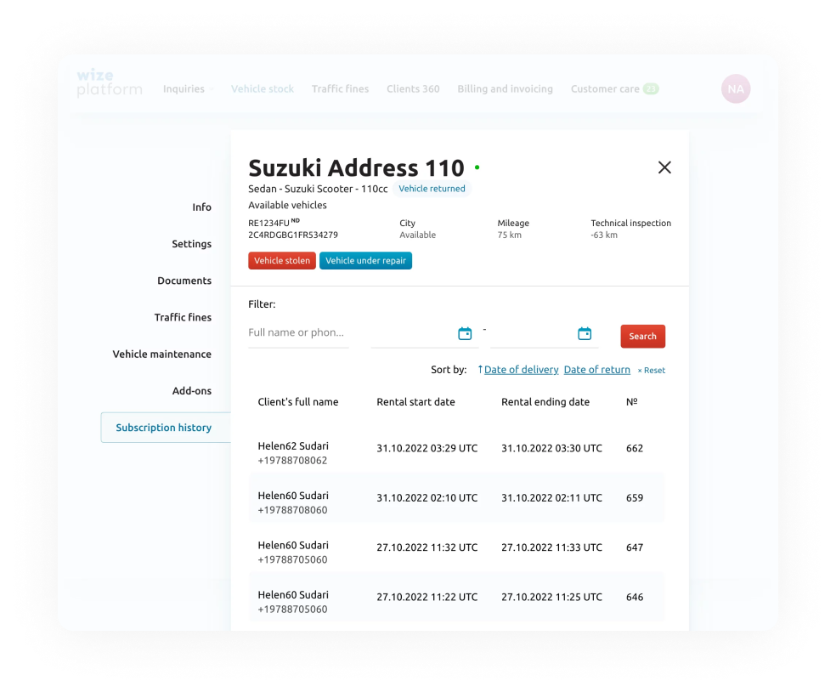The image size is (836, 692).
Task: Open Vehicle maintenance sidebar section
Action: pos(161,355)
